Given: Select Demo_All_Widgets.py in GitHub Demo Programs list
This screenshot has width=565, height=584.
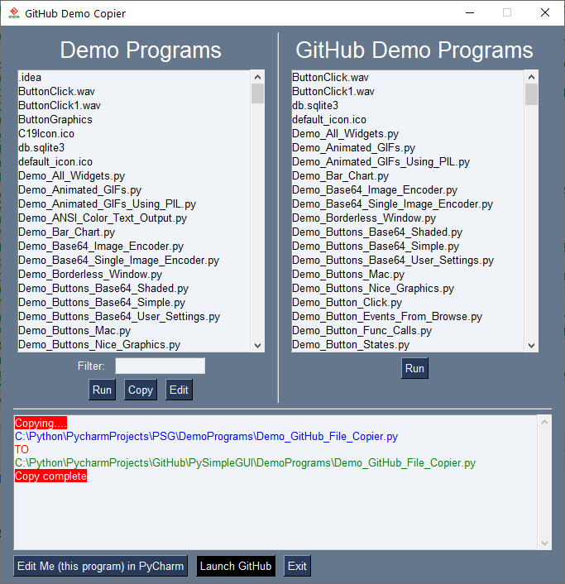Looking at the screenshot, I should click(408, 134).
